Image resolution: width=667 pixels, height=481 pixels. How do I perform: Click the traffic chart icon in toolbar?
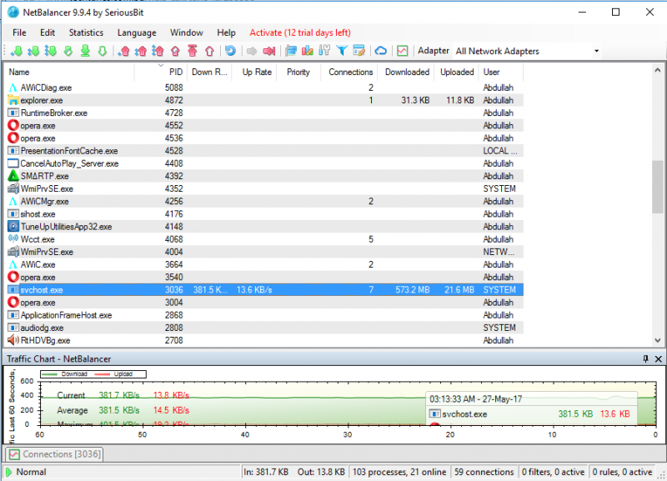(x=403, y=52)
